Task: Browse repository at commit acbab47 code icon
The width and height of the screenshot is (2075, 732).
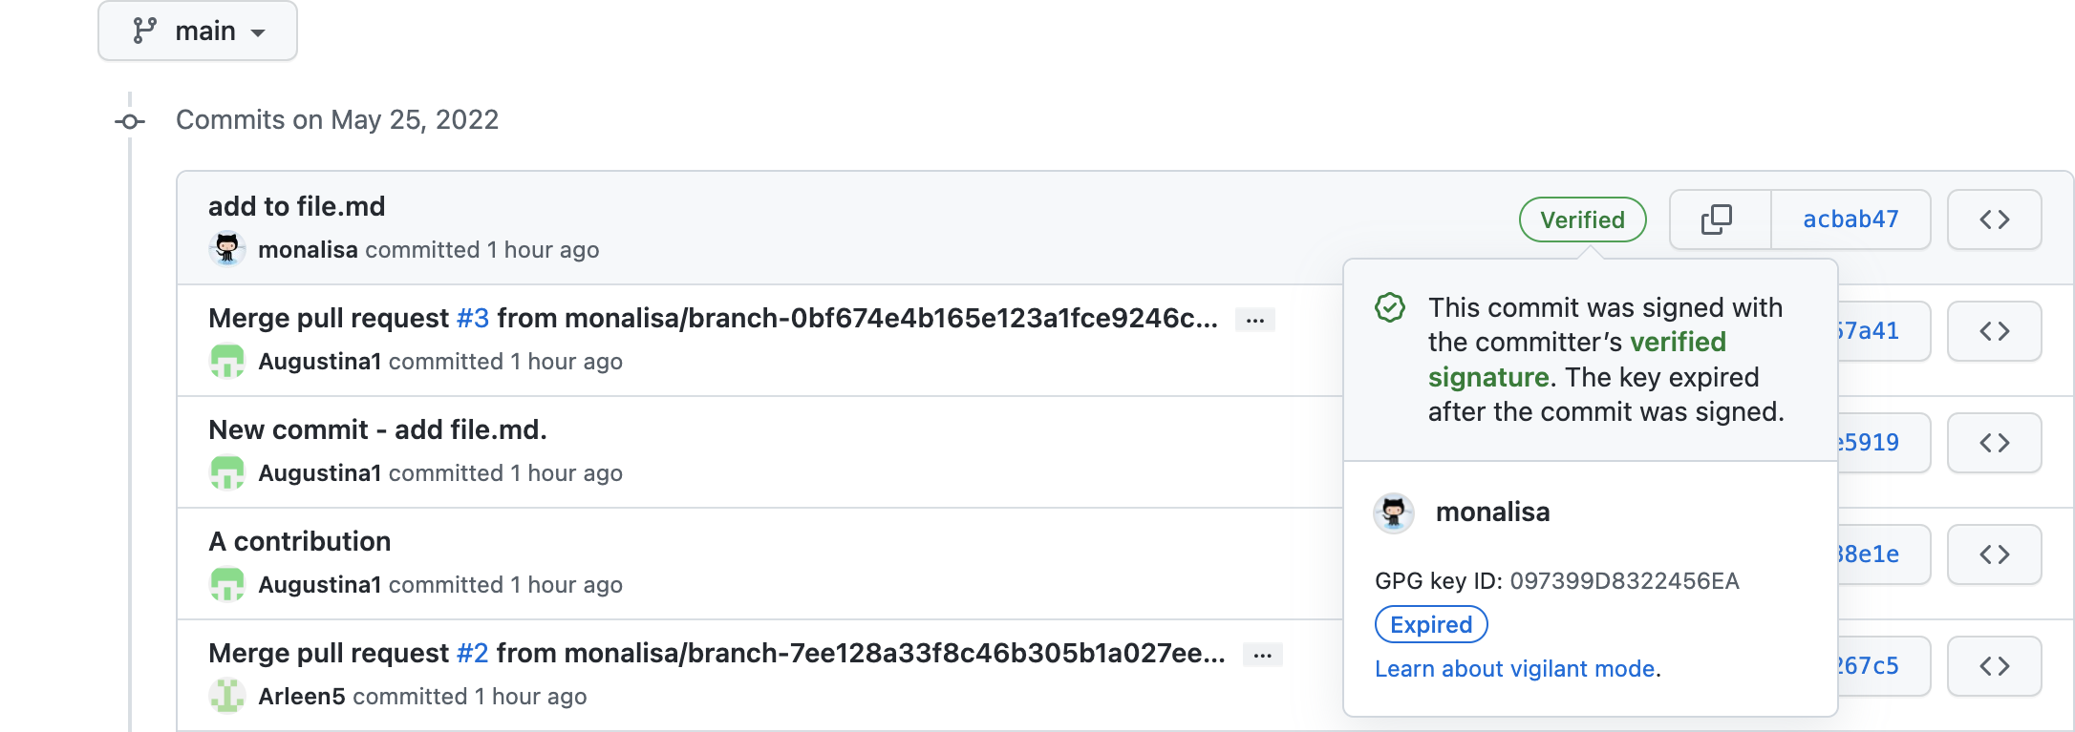Action: [x=1994, y=220]
